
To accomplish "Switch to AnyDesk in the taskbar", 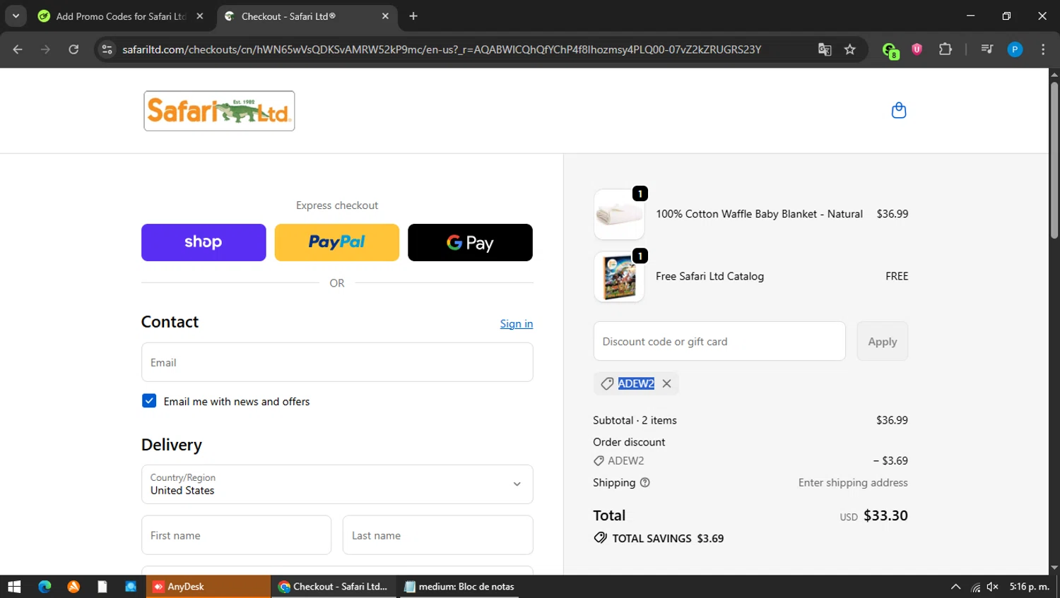I will (x=208, y=587).
